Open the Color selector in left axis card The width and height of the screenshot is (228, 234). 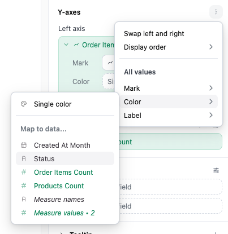point(109,81)
